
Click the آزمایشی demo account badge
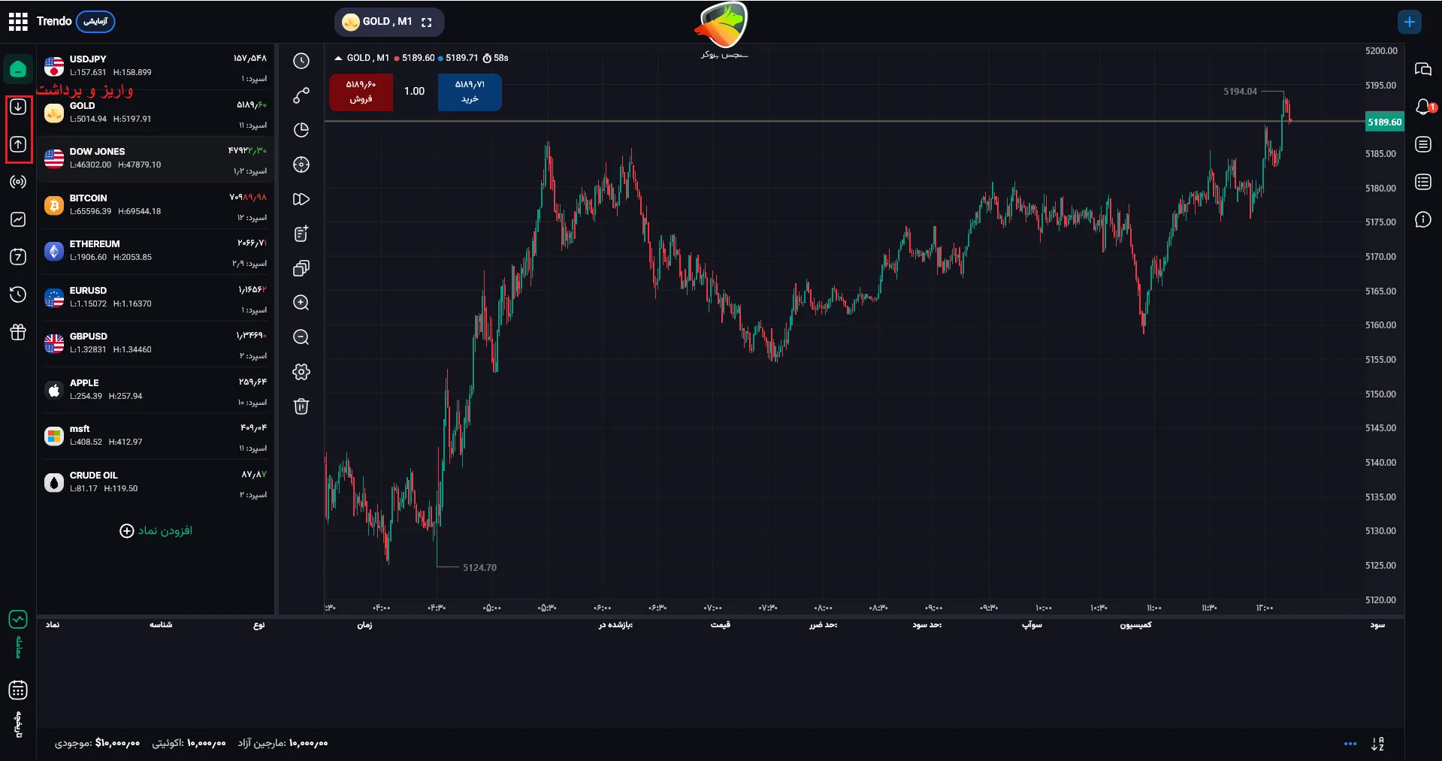95,21
